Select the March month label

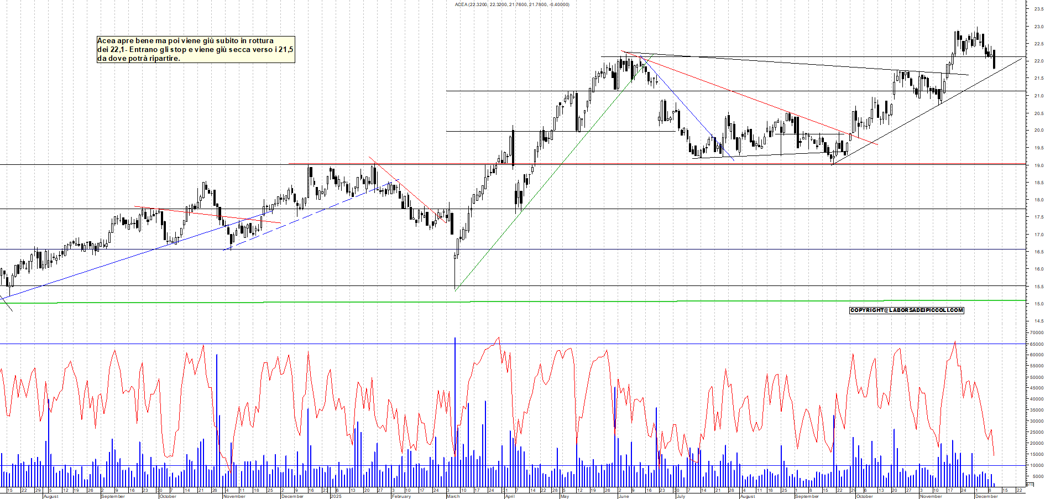(x=453, y=496)
